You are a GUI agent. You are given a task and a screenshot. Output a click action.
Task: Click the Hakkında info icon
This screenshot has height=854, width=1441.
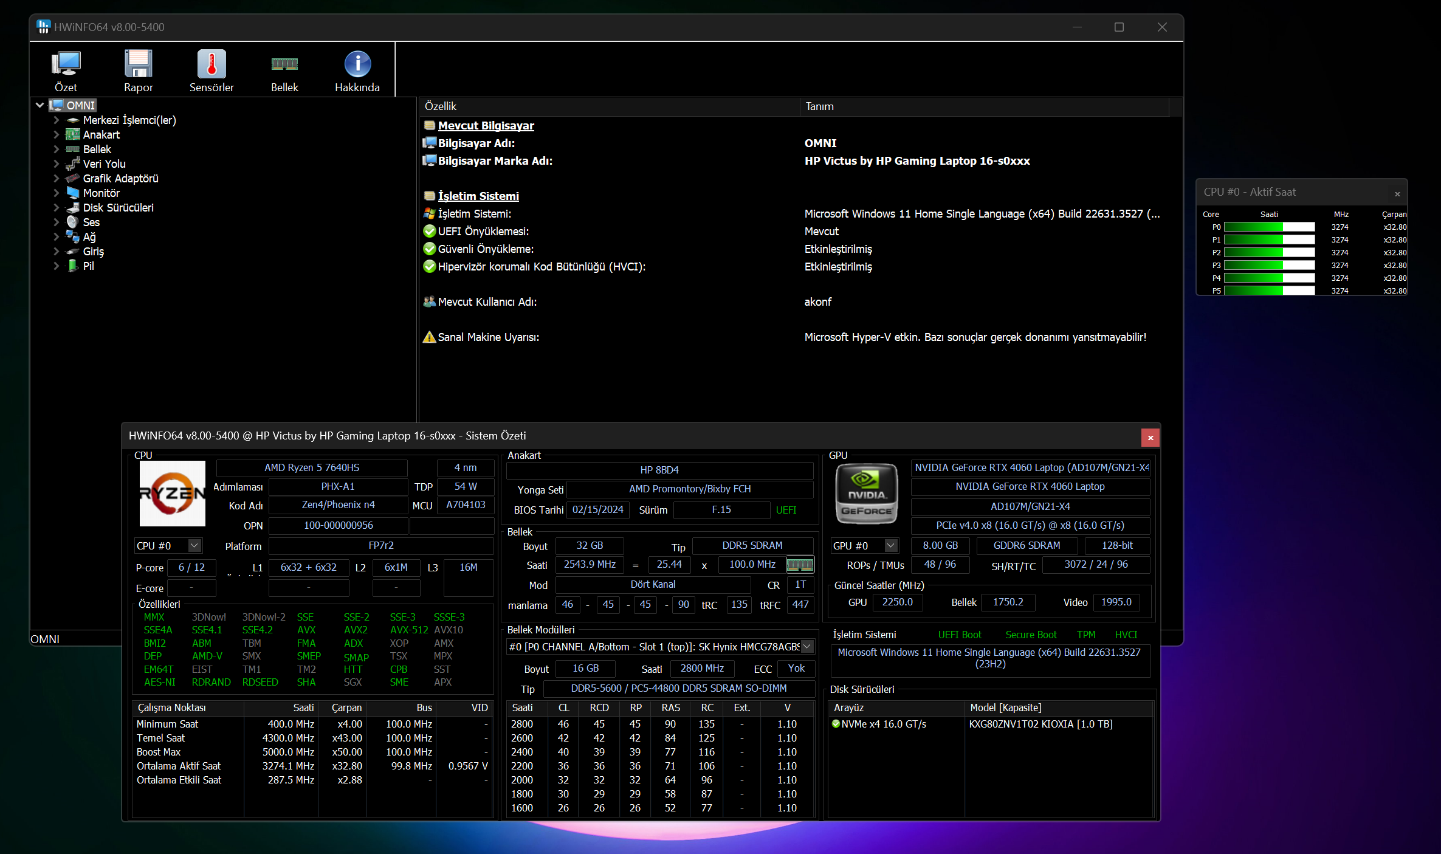[357, 64]
